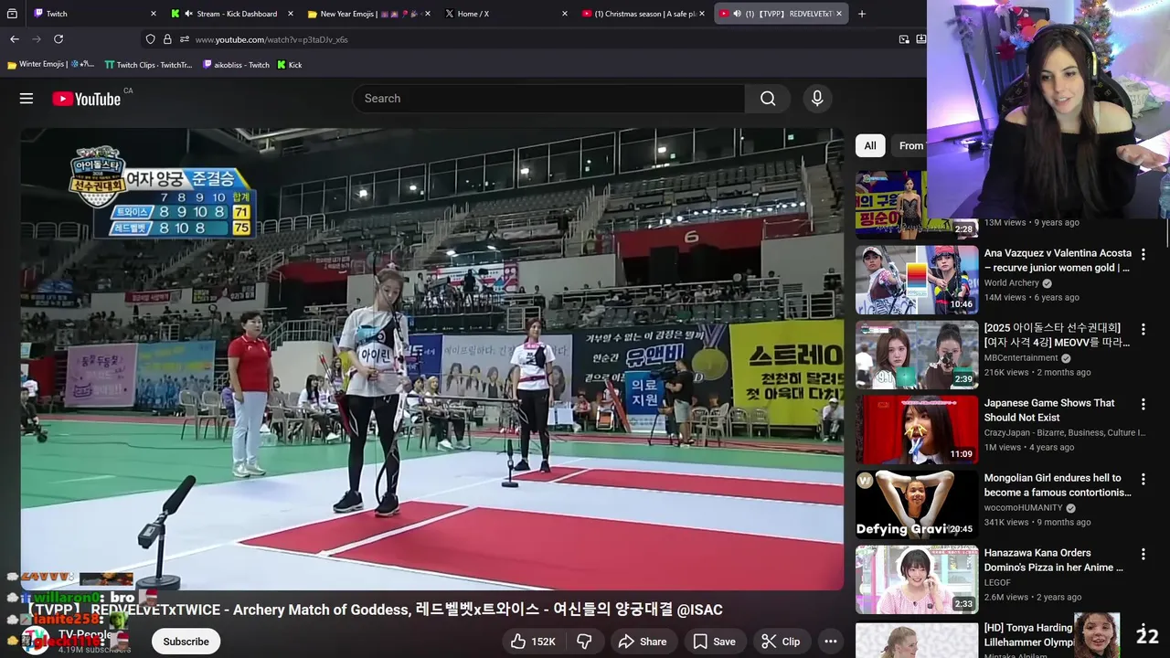Open the Twitch Clips bookmark

(x=148, y=65)
